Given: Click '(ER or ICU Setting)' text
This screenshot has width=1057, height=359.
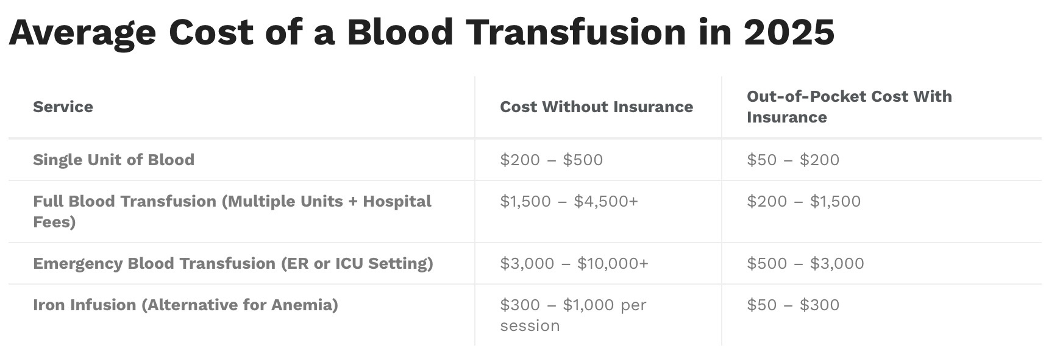Looking at the screenshot, I should click(x=357, y=263).
